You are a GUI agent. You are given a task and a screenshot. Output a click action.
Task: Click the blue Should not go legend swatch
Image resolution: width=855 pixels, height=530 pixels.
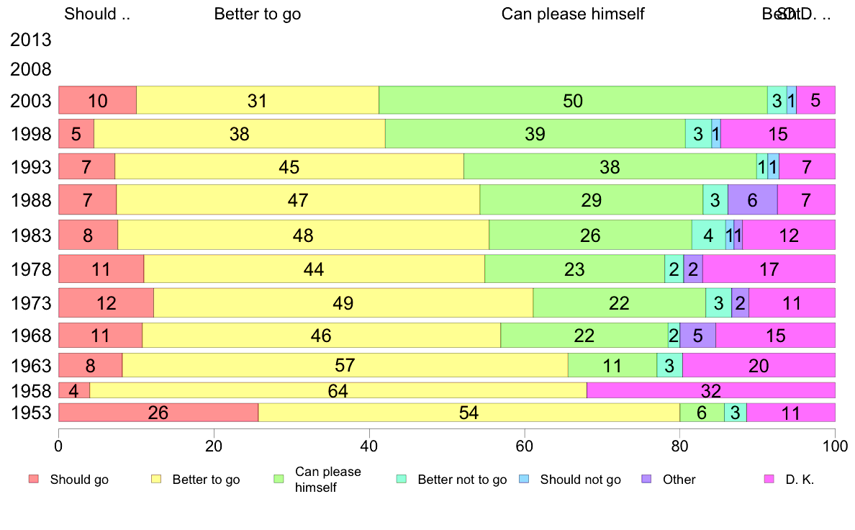tap(524, 480)
